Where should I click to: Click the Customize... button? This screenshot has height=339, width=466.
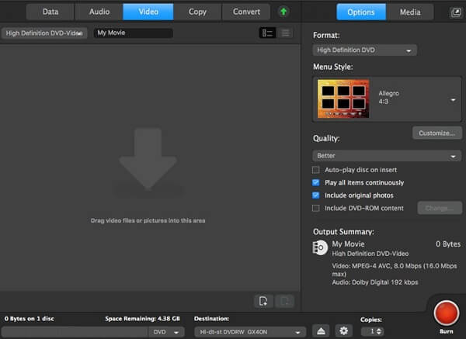coord(436,133)
